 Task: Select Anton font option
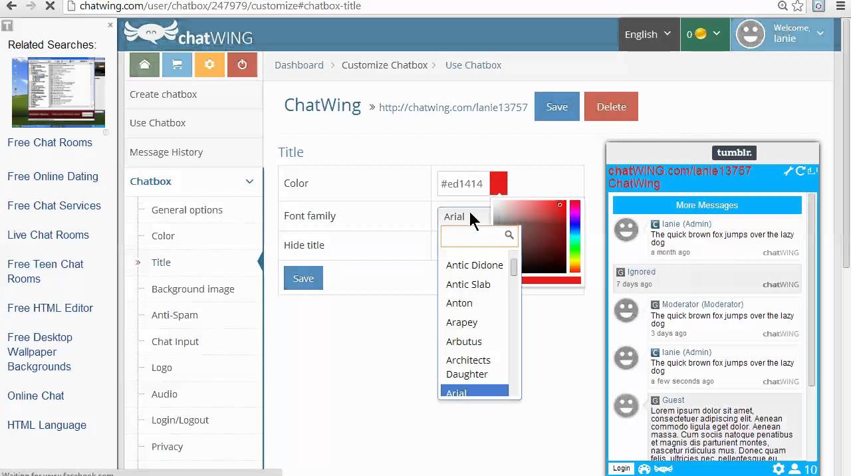click(459, 302)
